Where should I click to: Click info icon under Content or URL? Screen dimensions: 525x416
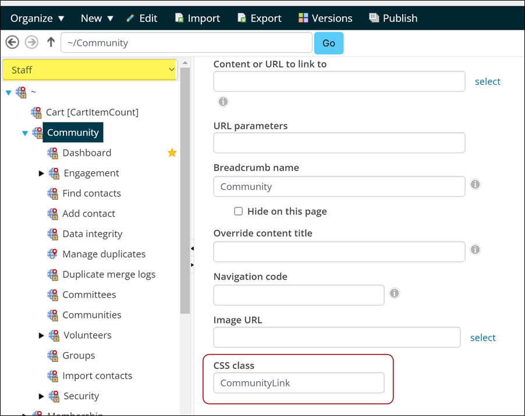(x=223, y=101)
